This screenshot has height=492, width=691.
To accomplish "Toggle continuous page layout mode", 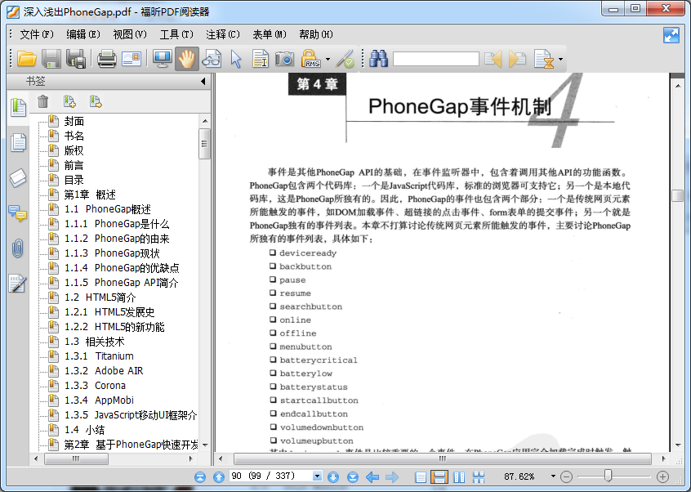I will click(x=439, y=477).
